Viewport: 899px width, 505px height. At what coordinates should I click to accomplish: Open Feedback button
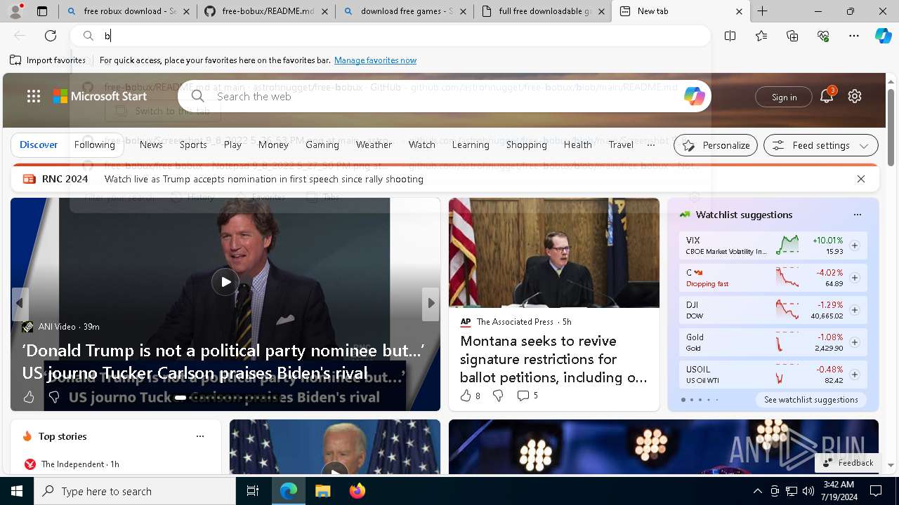(848, 463)
